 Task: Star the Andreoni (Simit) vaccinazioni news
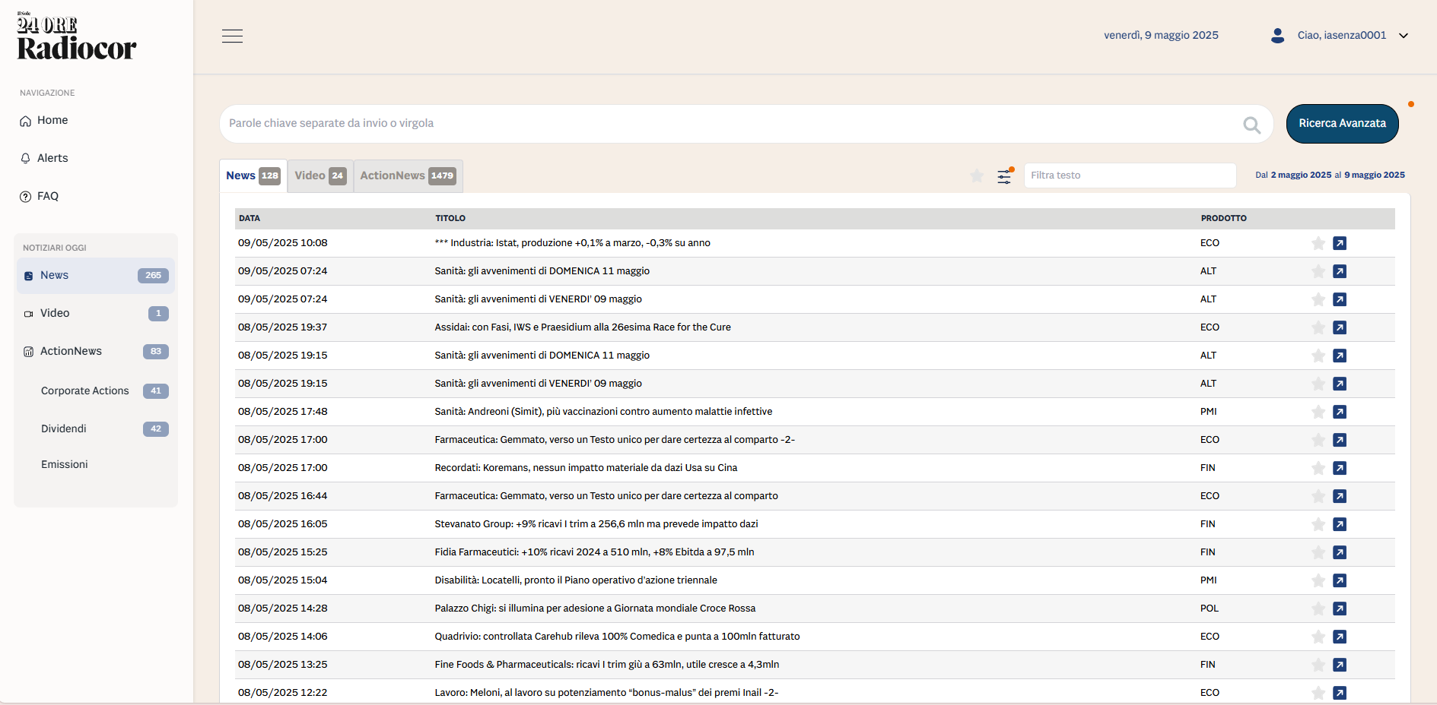tap(1318, 412)
